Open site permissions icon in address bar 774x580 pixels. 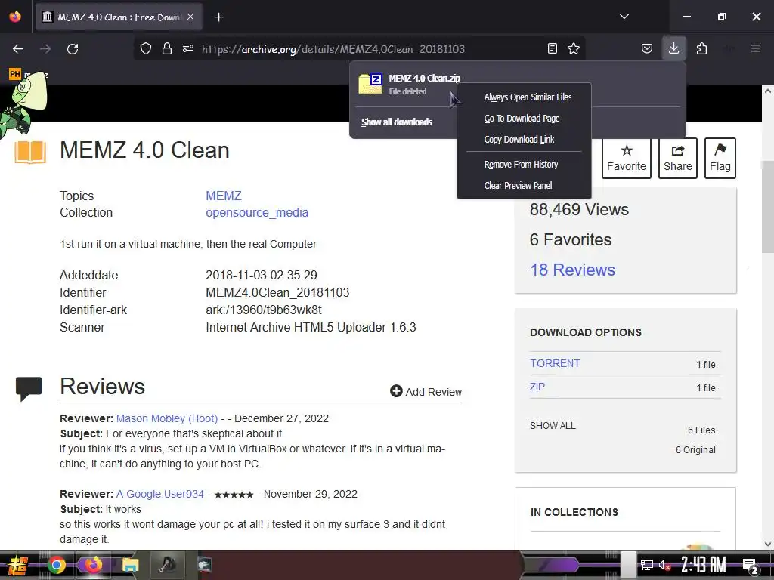[188, 48]
